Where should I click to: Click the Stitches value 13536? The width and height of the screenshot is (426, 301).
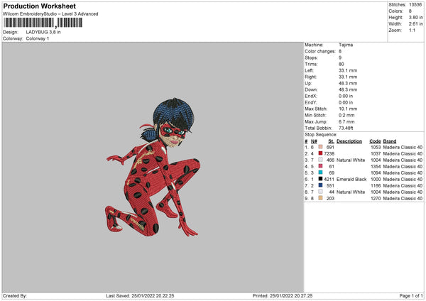(x=415, y=5)
